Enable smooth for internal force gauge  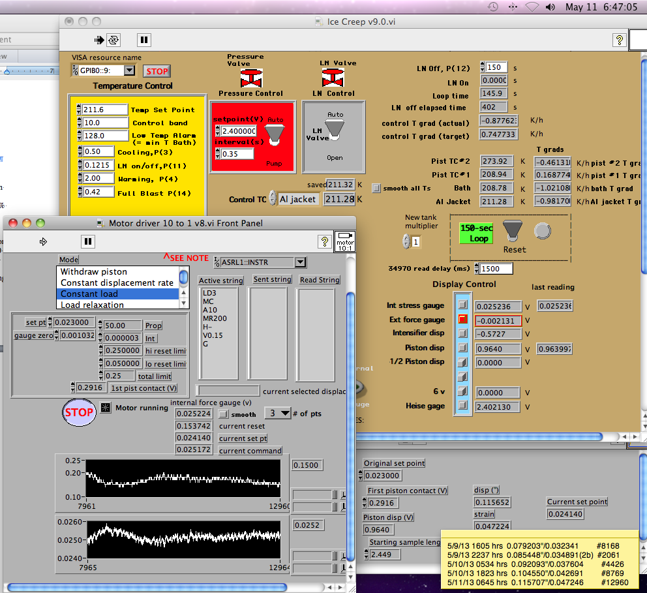coord(223,414)
